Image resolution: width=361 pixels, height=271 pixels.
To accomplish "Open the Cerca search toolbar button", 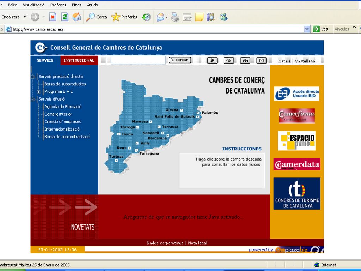I will pos(97,17).
